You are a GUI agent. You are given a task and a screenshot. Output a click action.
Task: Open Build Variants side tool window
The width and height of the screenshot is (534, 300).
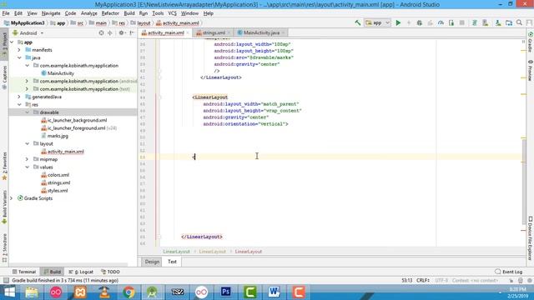coord(4,207)
